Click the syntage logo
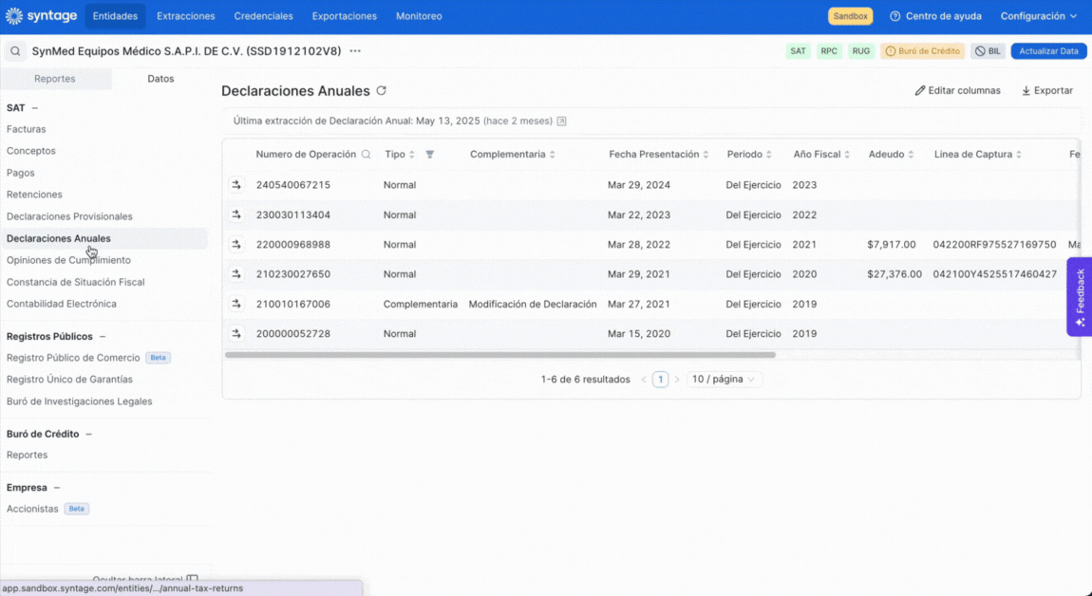Viewport: 1092px width, 596px height. 41,16
